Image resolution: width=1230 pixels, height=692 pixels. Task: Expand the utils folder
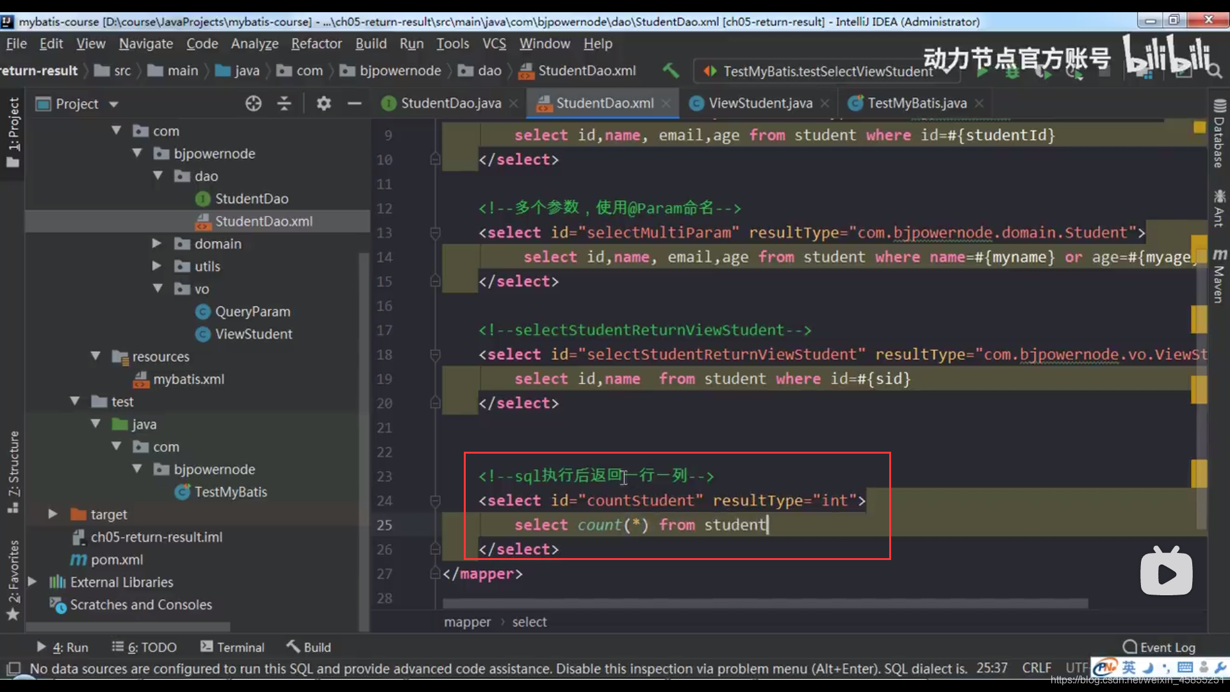pos(157,266)
